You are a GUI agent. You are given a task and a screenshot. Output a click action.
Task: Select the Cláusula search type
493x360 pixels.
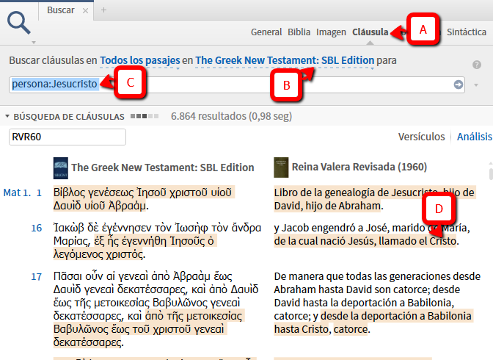pyautogui.click(x=370, y=32)
